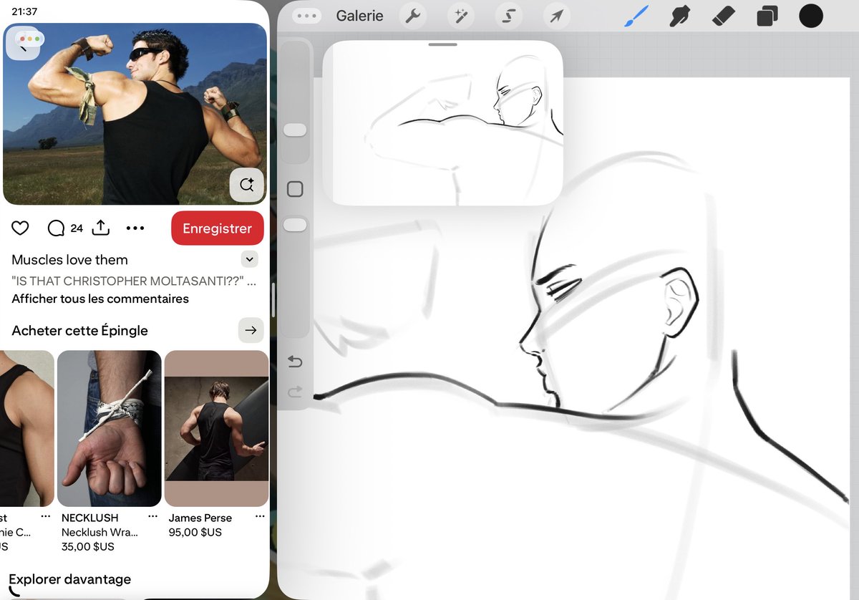Select the Eraser tool
This screenshot has height=600, width=859.
[x=724, y=16]
